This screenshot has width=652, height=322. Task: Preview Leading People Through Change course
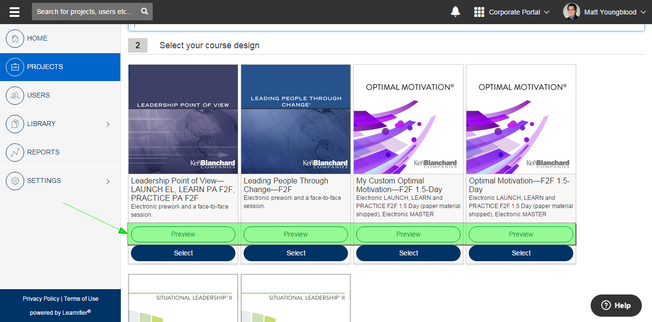tap(296, 234)
